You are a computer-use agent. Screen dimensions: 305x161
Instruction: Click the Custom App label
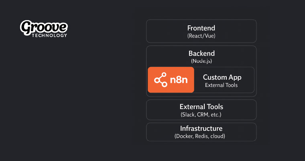[222, 77]
